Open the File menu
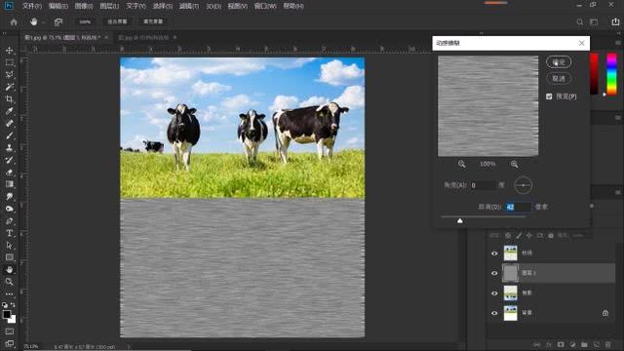This screenshot has width=624, height=351. 32,6
